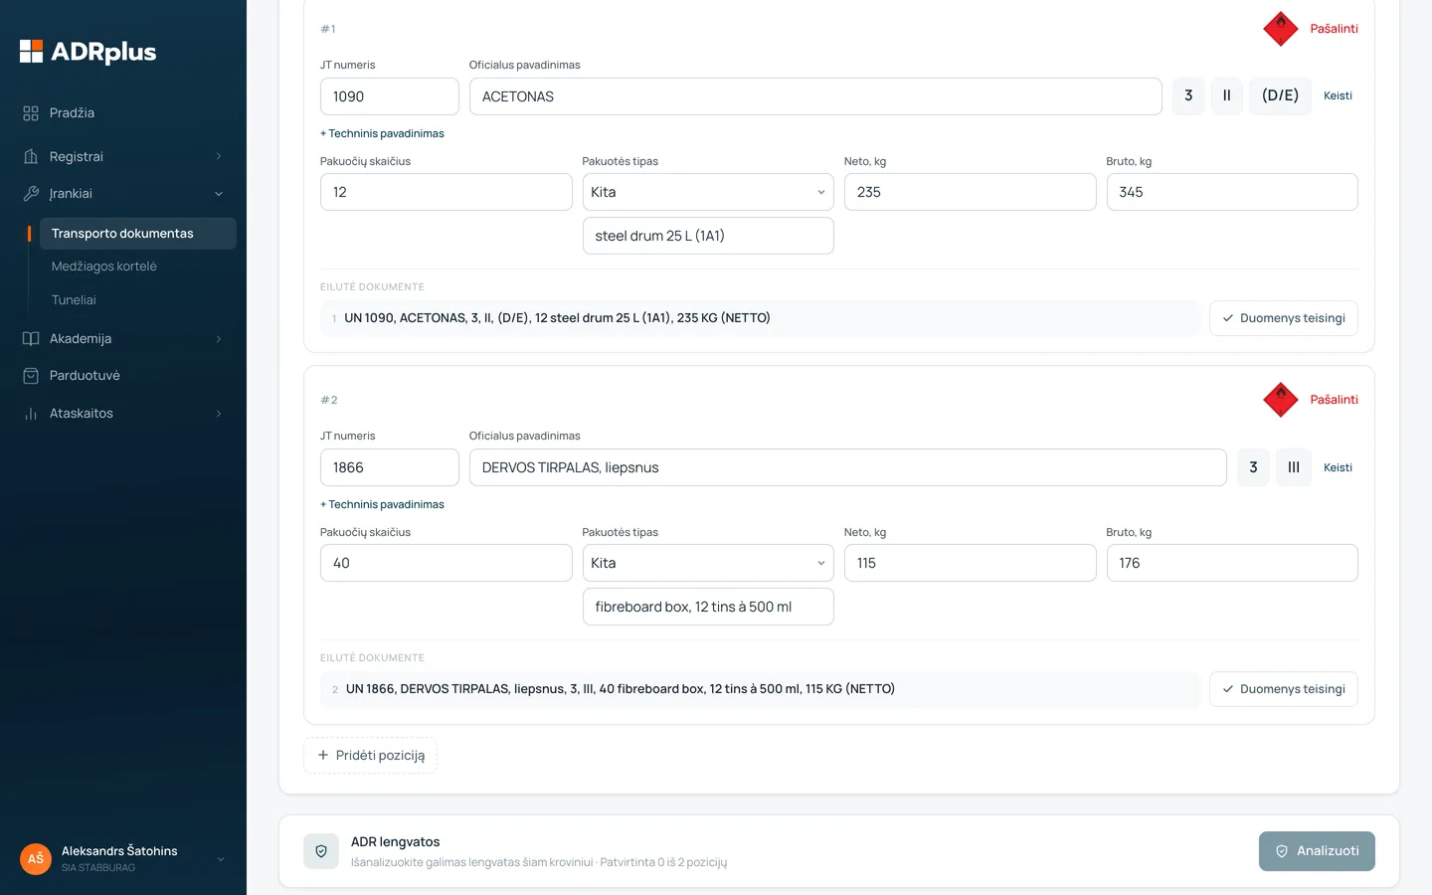Click the flammable hazard diamond for position #2
The height and width of the screenshot is (895, 1432).
[1281, 400]
